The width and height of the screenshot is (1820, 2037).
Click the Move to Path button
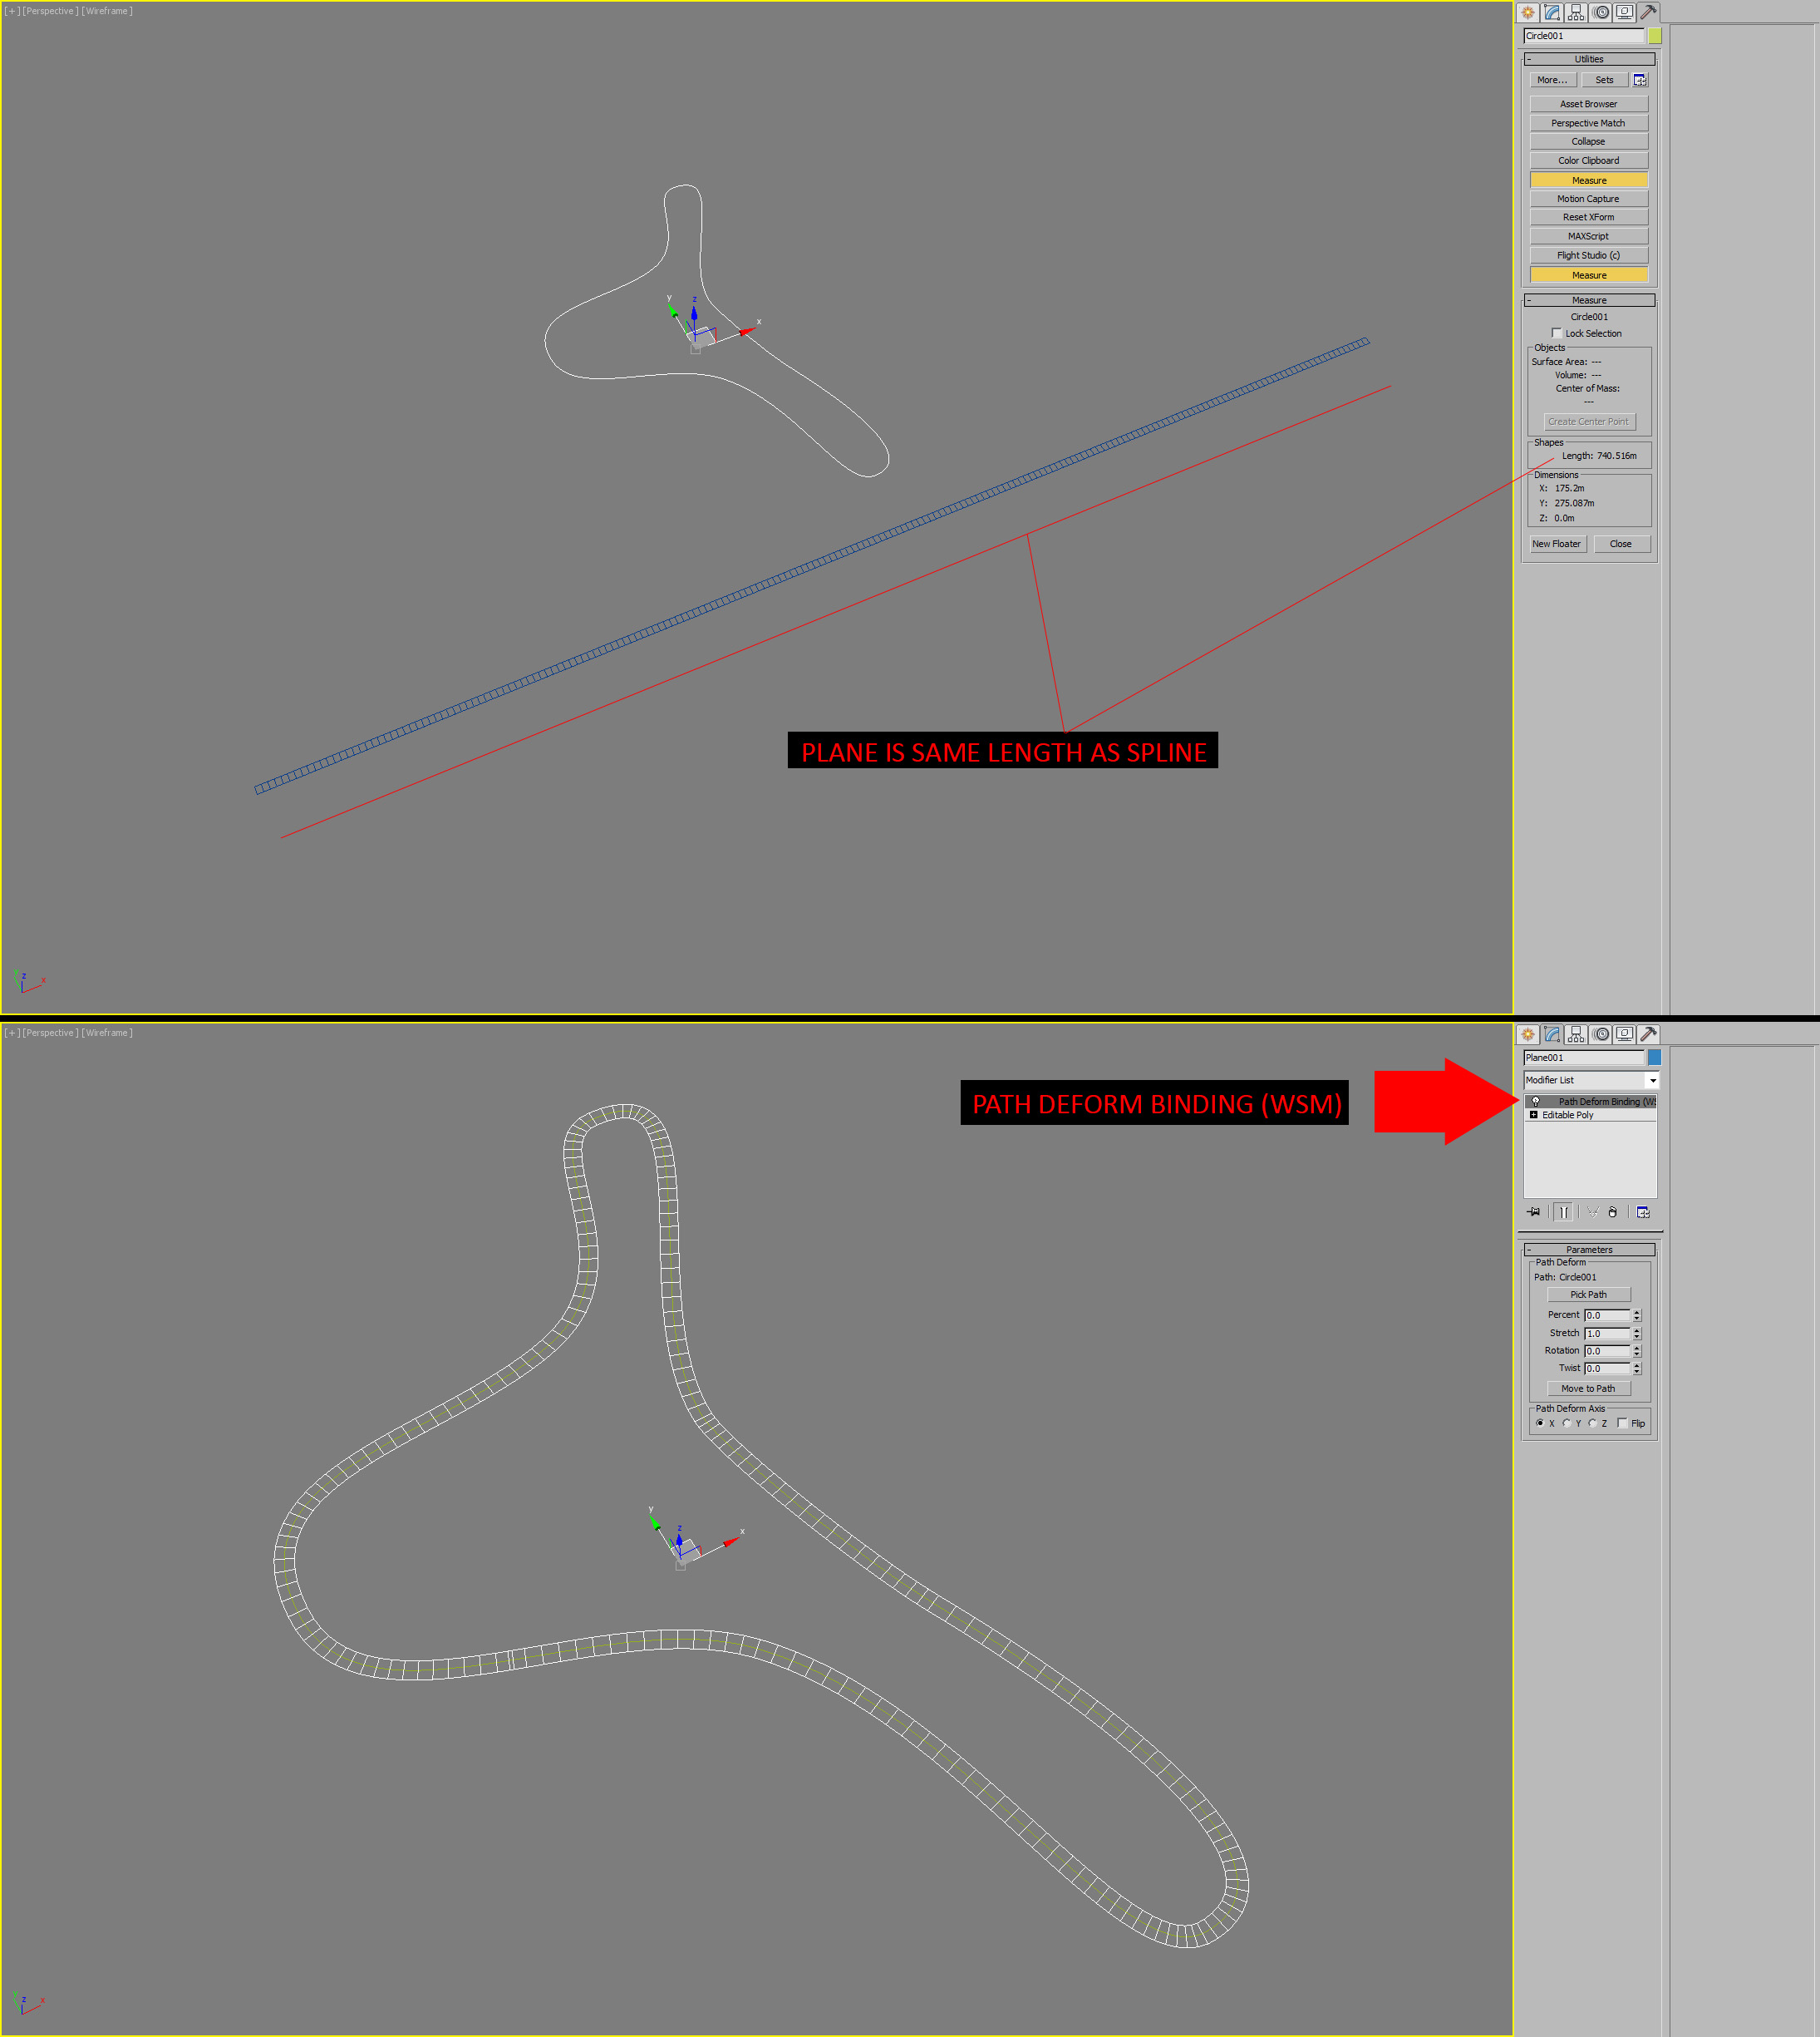tap(1588, 1388)
